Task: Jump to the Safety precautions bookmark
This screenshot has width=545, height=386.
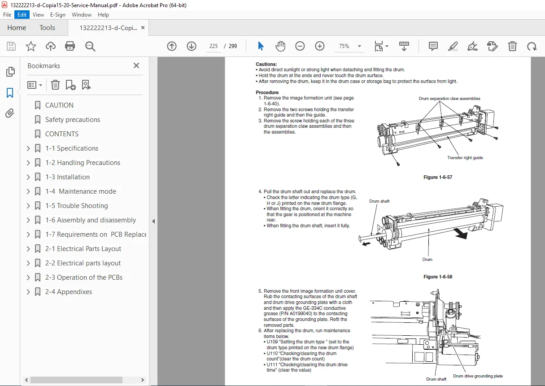Action: 73,120
